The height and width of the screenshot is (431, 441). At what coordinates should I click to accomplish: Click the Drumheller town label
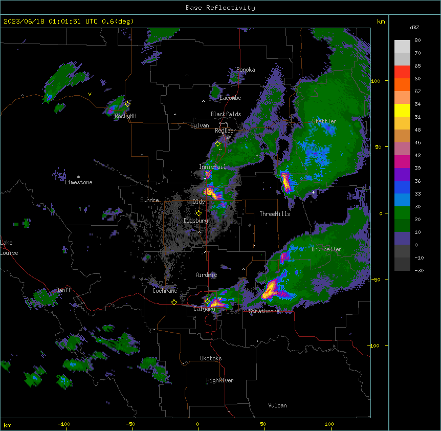coord(326,249)
